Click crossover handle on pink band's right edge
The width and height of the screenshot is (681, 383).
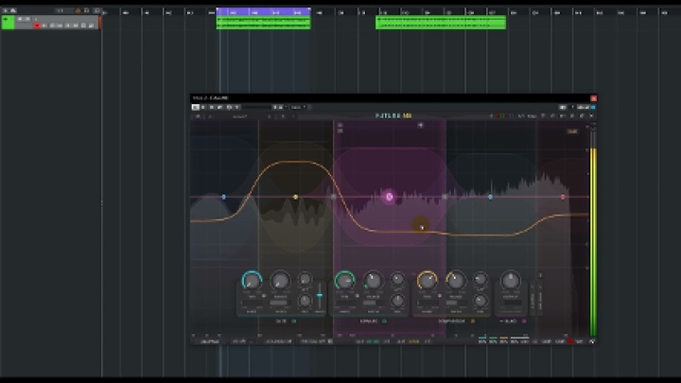[x=445, y=197]
